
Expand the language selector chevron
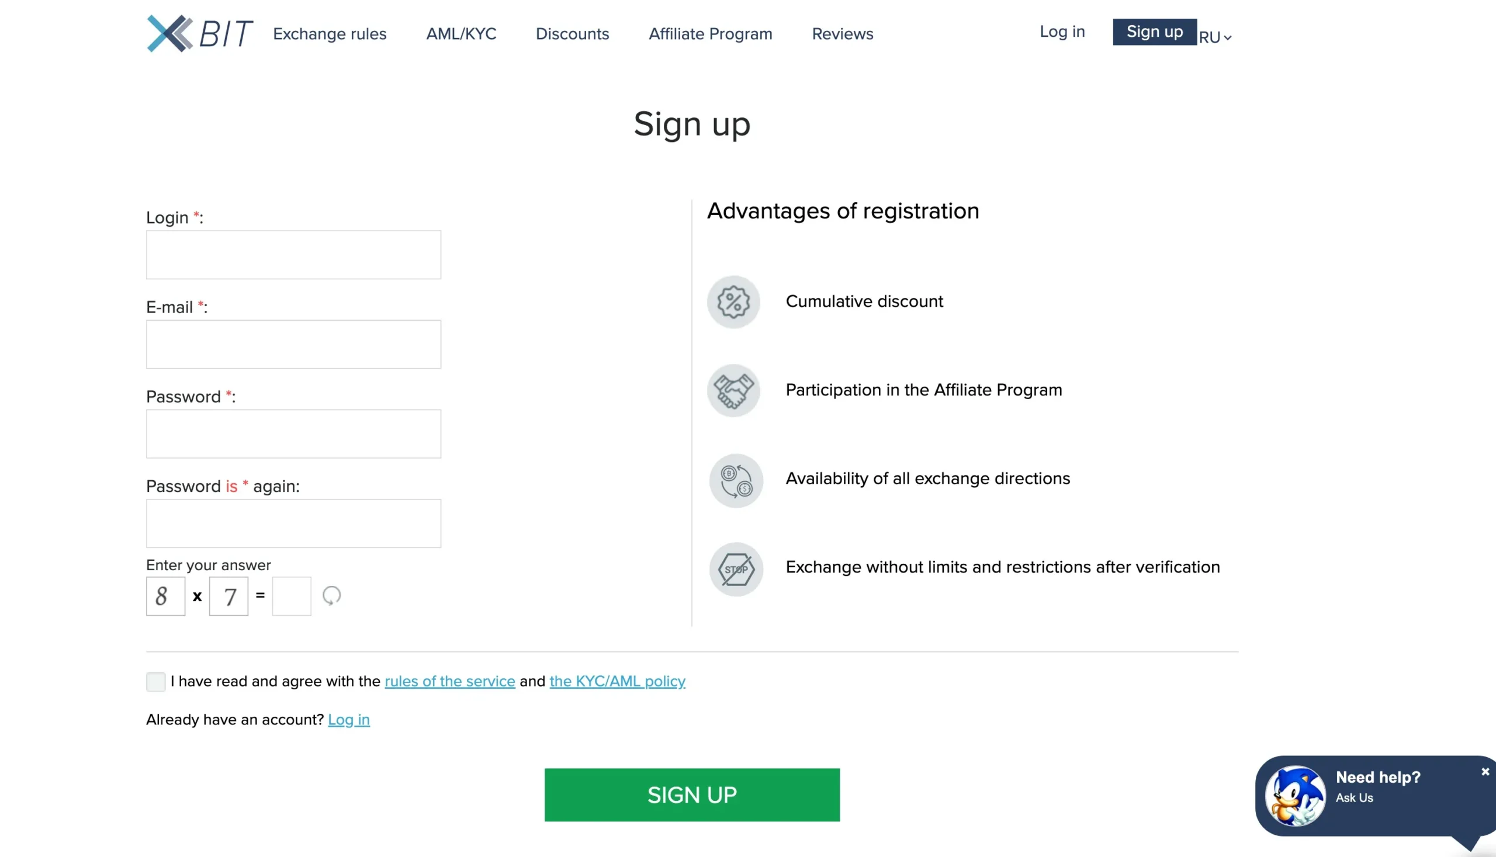(1228, 38)
